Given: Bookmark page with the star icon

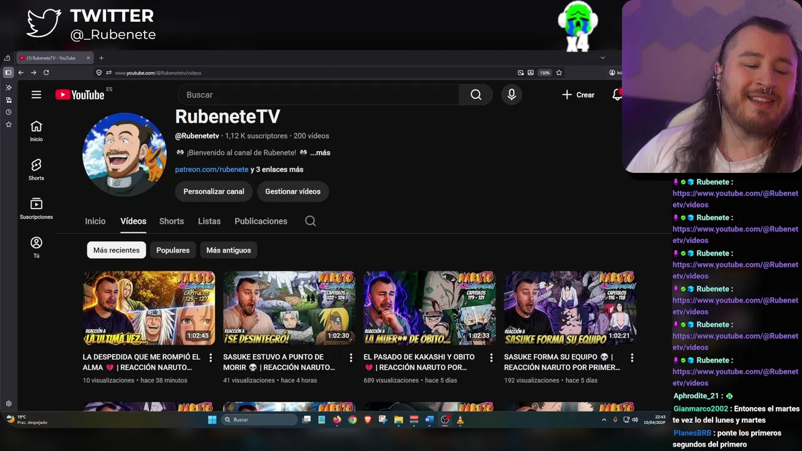Looking at the screenshot, I should coord(559,73).
